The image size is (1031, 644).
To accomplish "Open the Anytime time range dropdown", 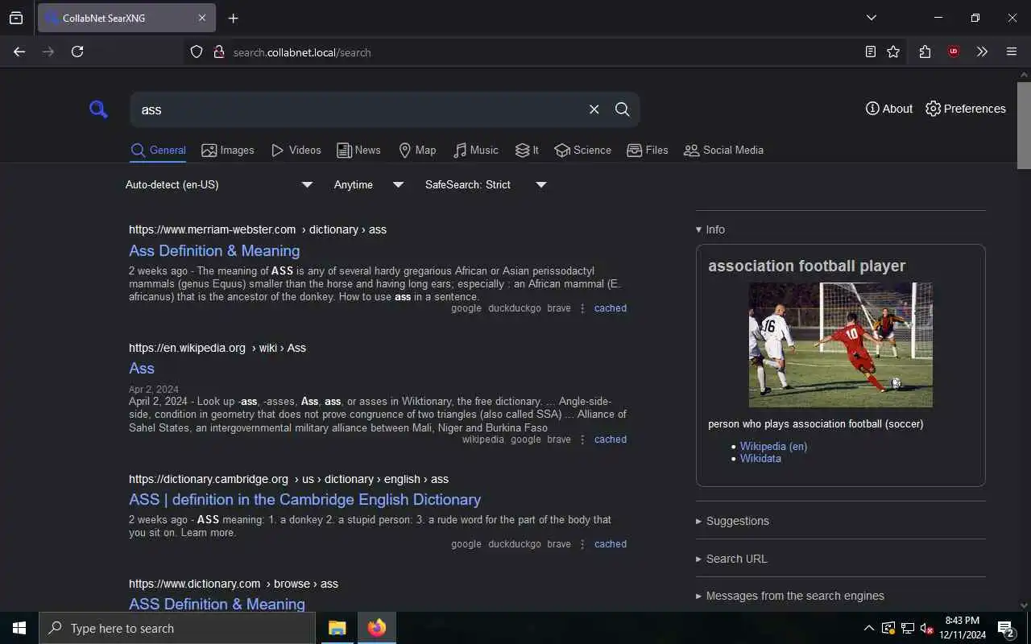I will pyautogui.click(x=368, y=185).
